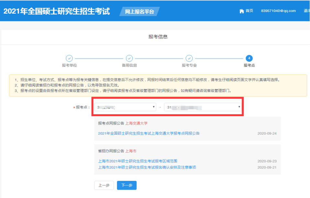Click the account email 839571040@qq.com
Screen dimensions: 310x198
(x=278, y=11)
